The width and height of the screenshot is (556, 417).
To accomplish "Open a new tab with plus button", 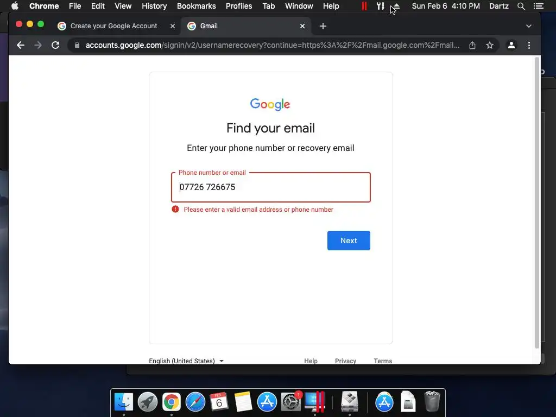I will pos(323,26).
